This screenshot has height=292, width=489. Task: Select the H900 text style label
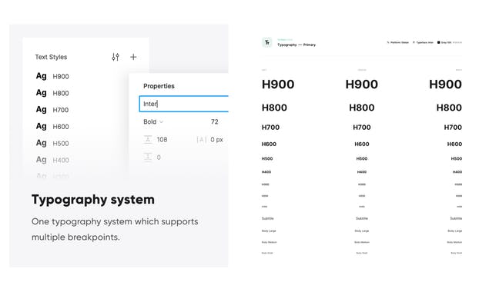click(61, 77)
